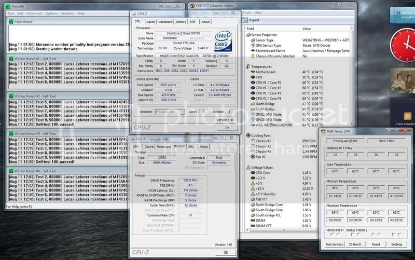
Task: Switch to the Mainboard tab in top CPU-Z
Action: point(165,22)
